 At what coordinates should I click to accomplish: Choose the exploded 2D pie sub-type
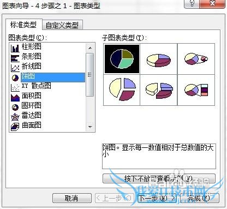tap(122, 90)
